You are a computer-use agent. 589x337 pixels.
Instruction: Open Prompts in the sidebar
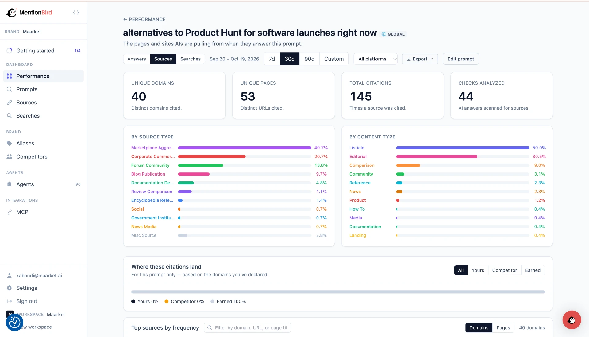click(43, 89)
